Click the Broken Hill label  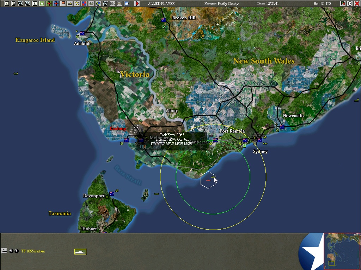184,18
